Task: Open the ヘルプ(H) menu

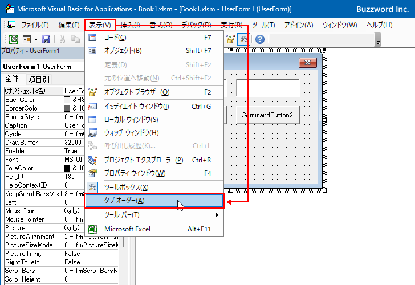Action: point(379,25)
